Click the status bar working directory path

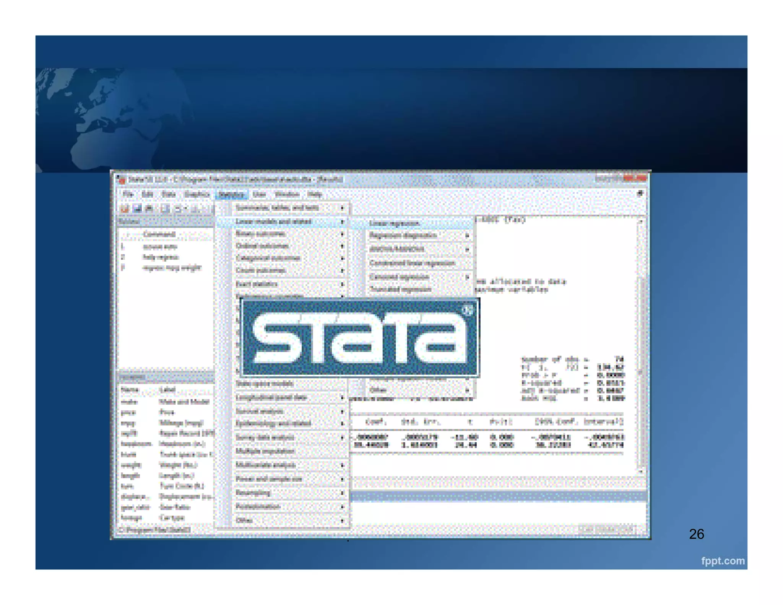(x=155, y=530)
